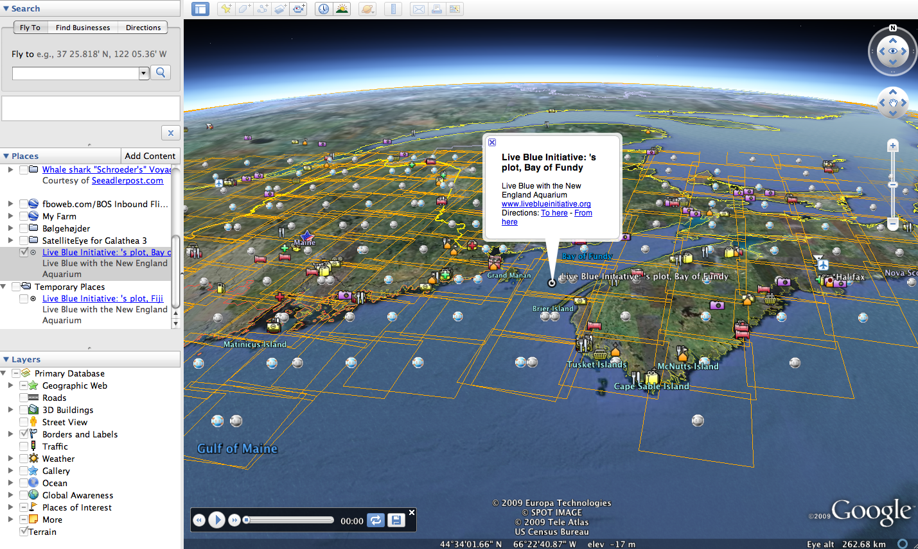The image size is (918, 549).
Task: Close the tour playback control bar
Action: [412, 512]
